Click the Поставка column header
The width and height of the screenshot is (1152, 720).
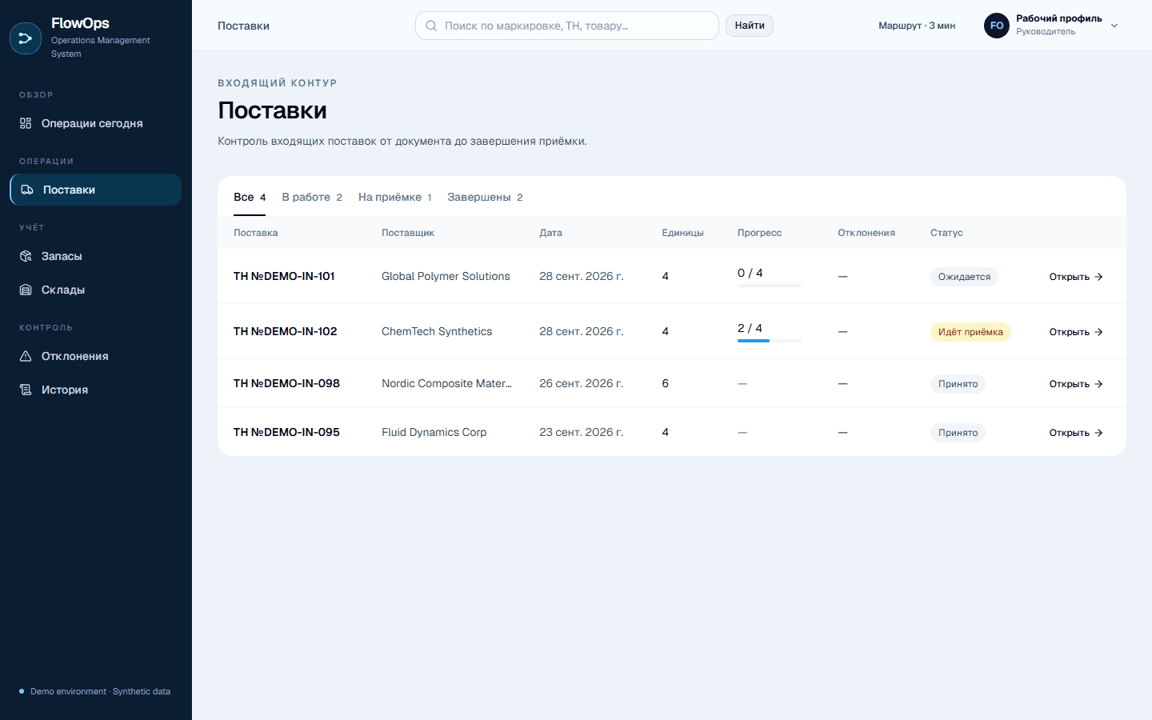click(x=256, y=233)
